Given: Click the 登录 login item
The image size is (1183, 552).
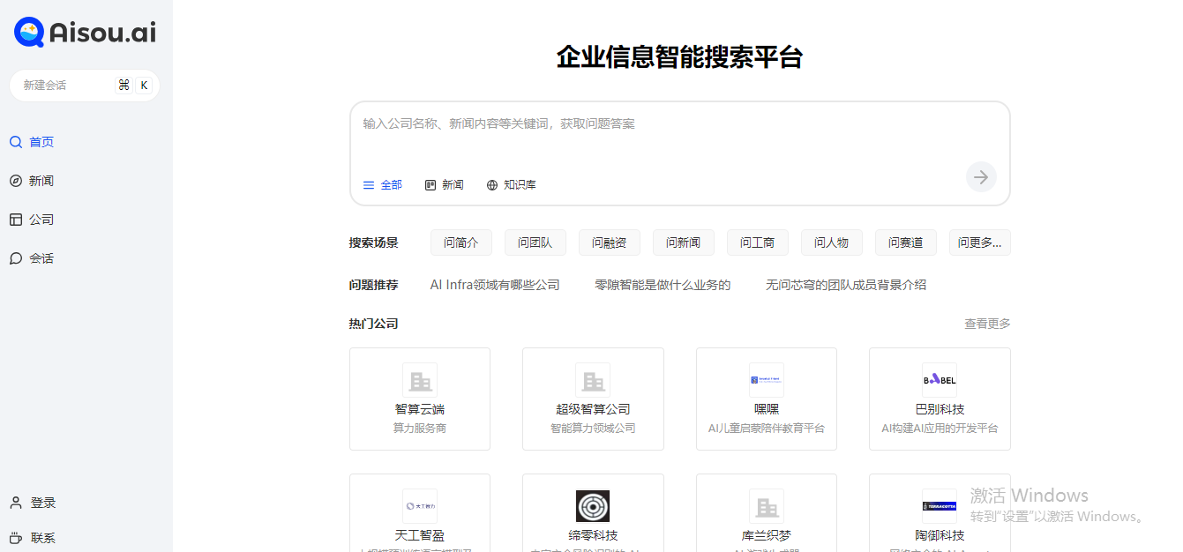Looking at the screenshot, I should point(33,503).
